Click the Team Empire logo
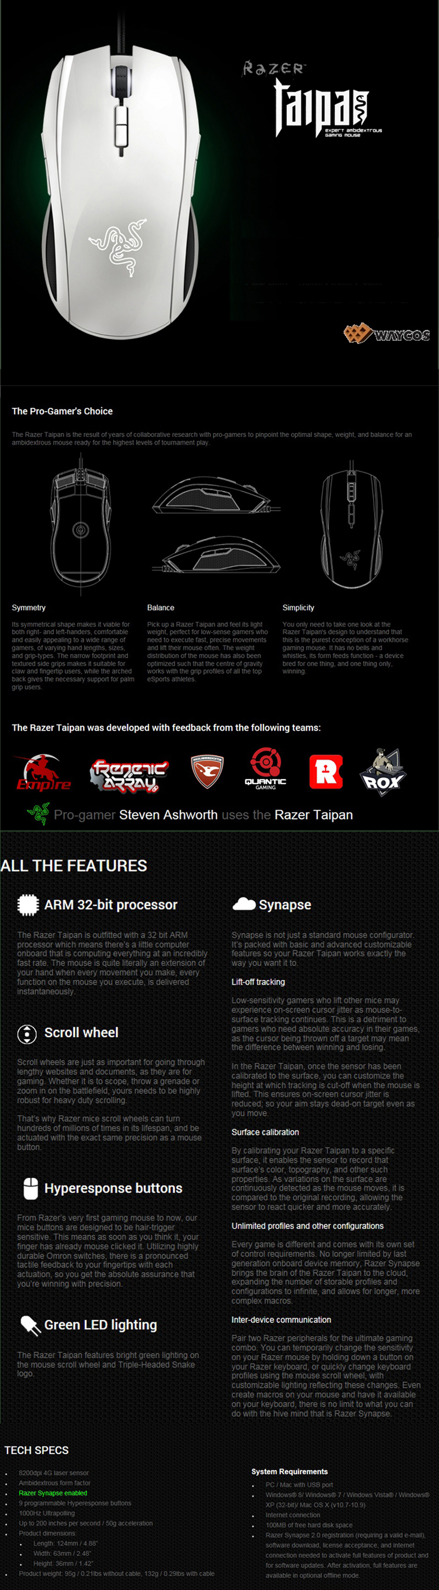The height and width of the screenshot is (1590, 439). point(43,773)
